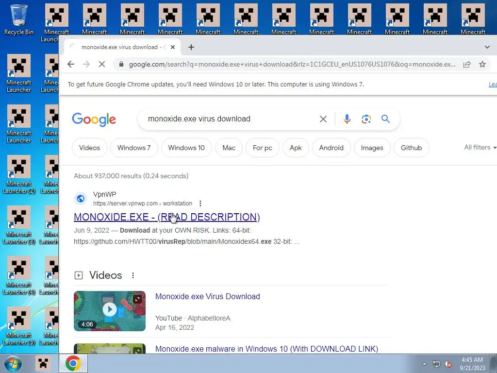Open the Windows Start menu orb
This screenshot has width=497, height=373.
(x=13, y=363)
